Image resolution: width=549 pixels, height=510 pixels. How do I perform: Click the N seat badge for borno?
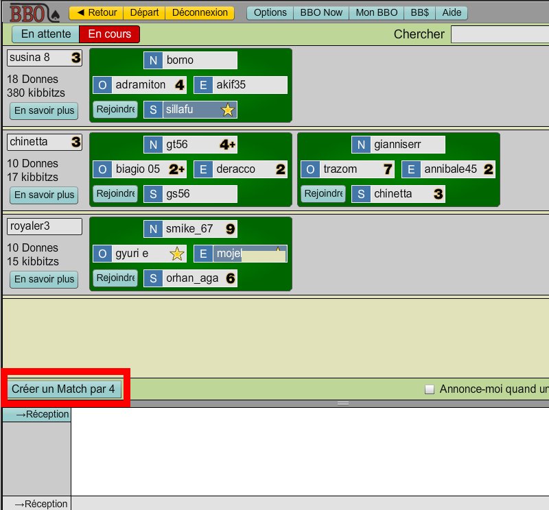tap(153, 60)
